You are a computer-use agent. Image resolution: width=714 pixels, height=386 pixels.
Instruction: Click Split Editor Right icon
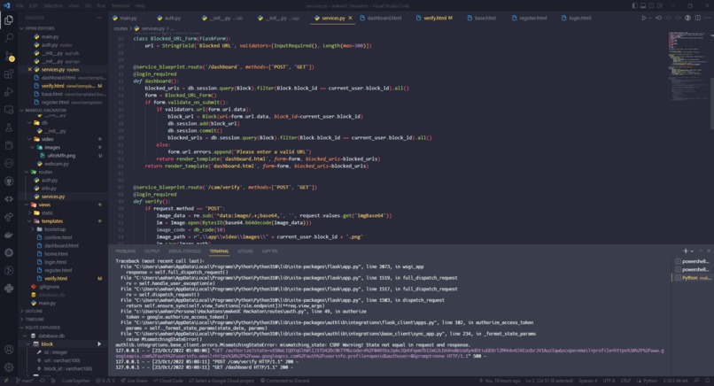click(697, 19)
